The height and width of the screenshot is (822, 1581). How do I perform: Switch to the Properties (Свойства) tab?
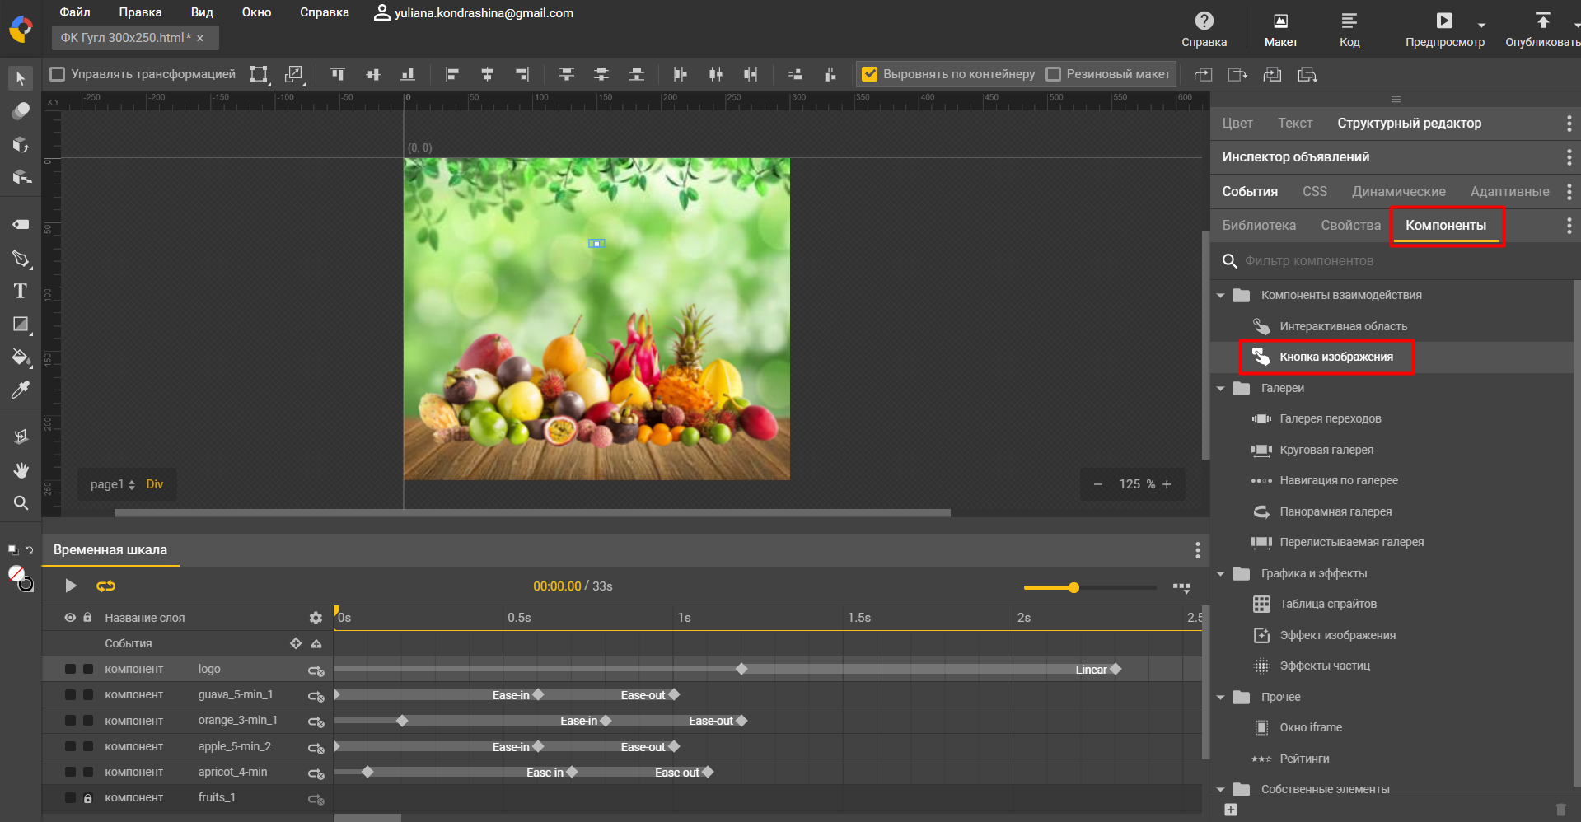pyautogui.click(x=1350, y=225)
